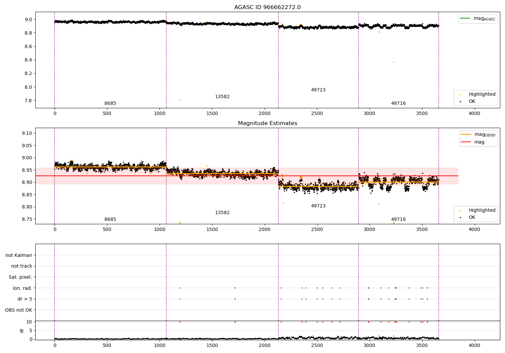Click obsid label 49716 in the Magnitude Estimates plot
505x353 pixels.
coord(398,219)
